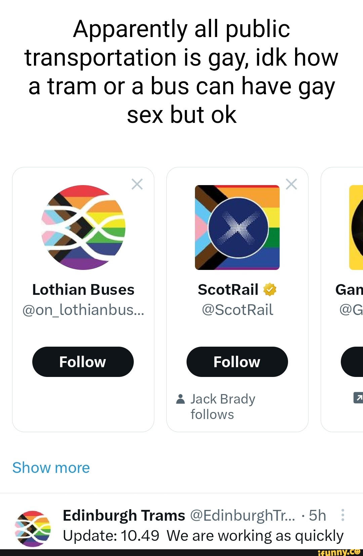
Task: Open ScotRail profile picture
Action: [237, 228]
